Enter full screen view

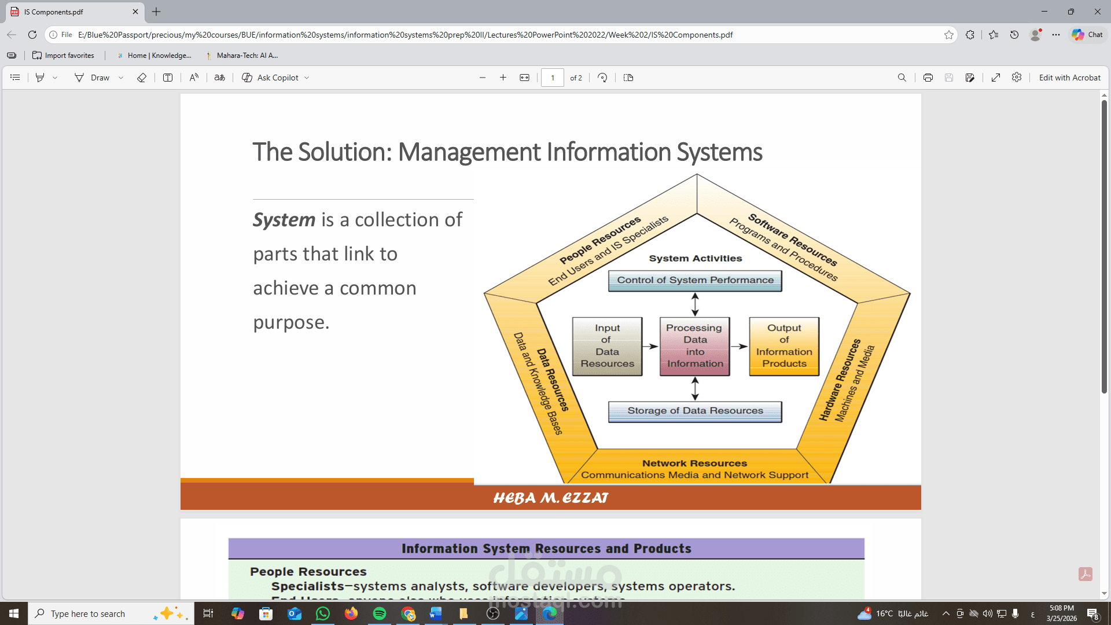[x=996, y=78]
